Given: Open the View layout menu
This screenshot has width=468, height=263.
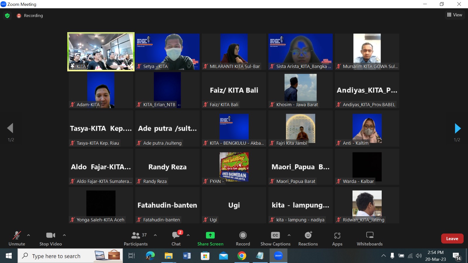Looking at the screenshot, I should click(455, 15).
